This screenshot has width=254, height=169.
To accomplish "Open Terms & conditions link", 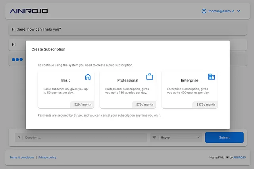I will (22, 157).
